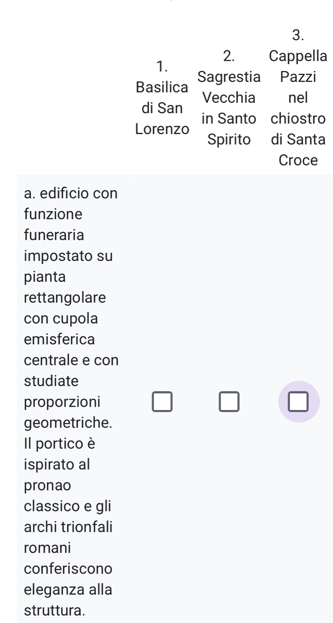Viewport: 333px width, 623px height.
Task: Click the purple highlight ring around third checkbox
Action: point(299,402)
